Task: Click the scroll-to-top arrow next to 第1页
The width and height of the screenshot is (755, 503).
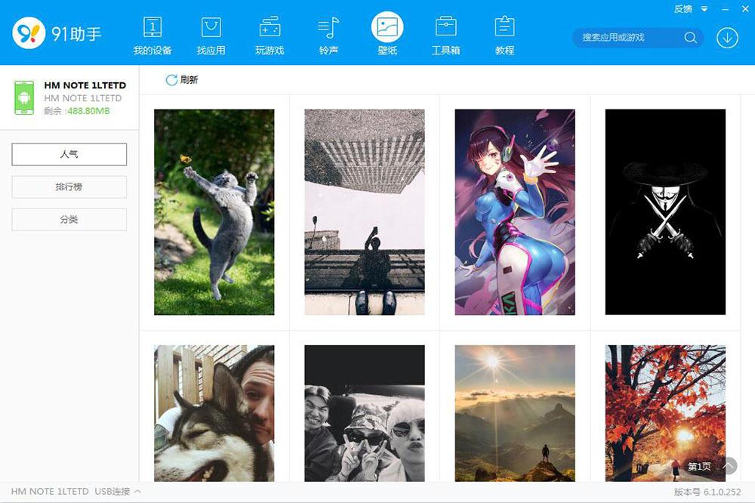Action: [x=729, y=465]
